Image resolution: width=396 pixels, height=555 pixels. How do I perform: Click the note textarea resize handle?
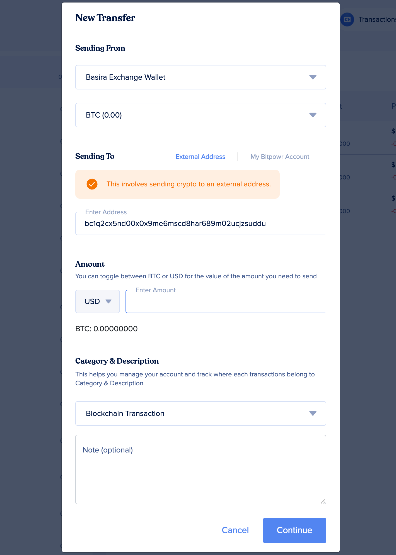[323, 501]
